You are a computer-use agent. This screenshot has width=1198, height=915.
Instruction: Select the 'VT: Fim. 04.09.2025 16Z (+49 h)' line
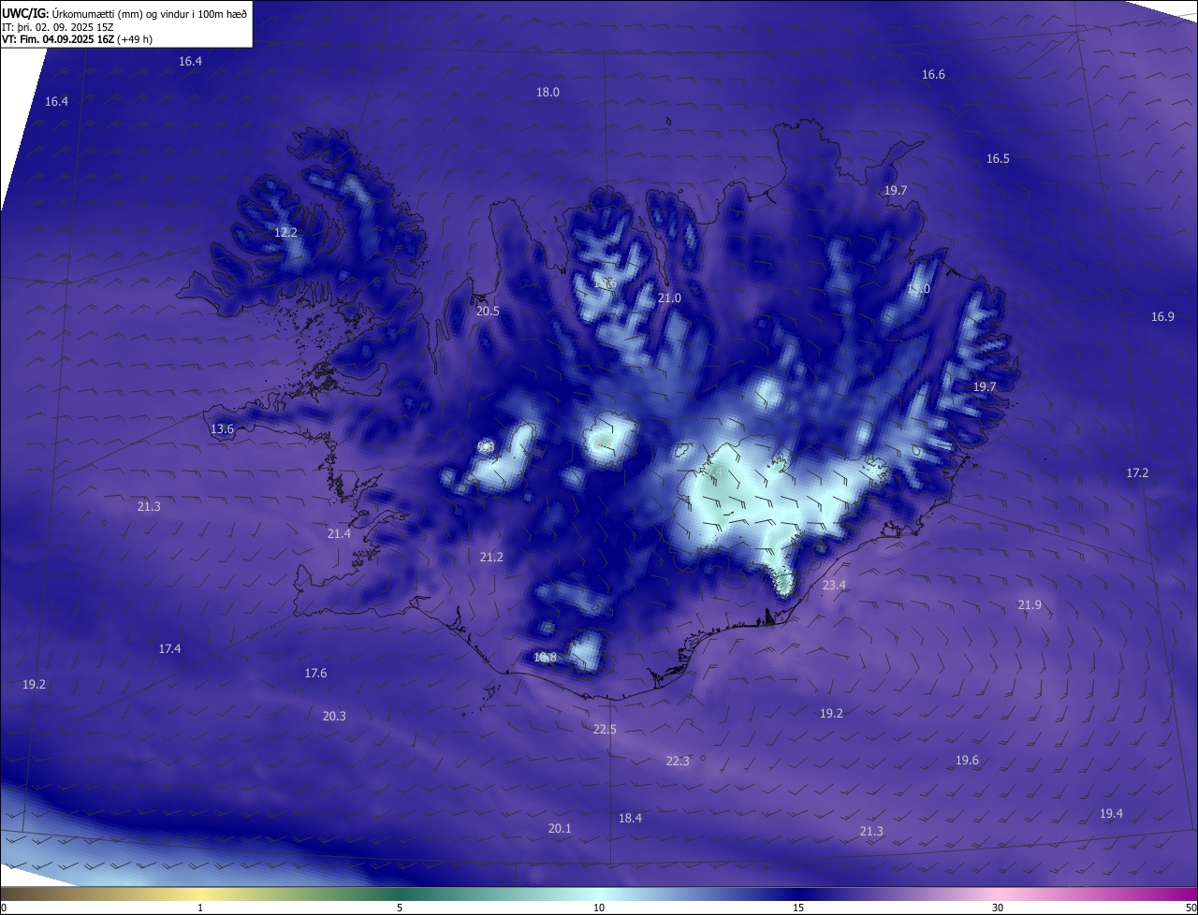78,39
